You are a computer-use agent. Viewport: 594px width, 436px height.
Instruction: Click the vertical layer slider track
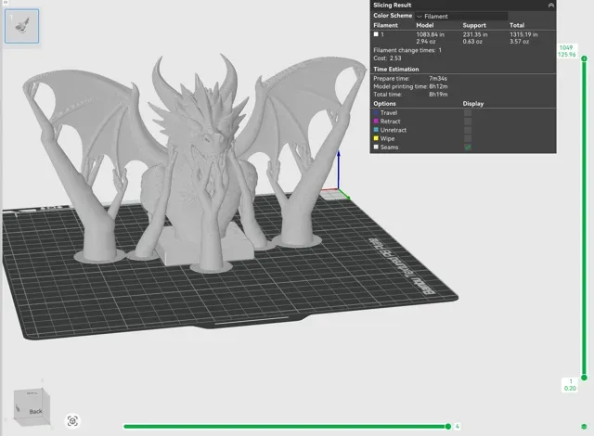(x=584, y=218)
